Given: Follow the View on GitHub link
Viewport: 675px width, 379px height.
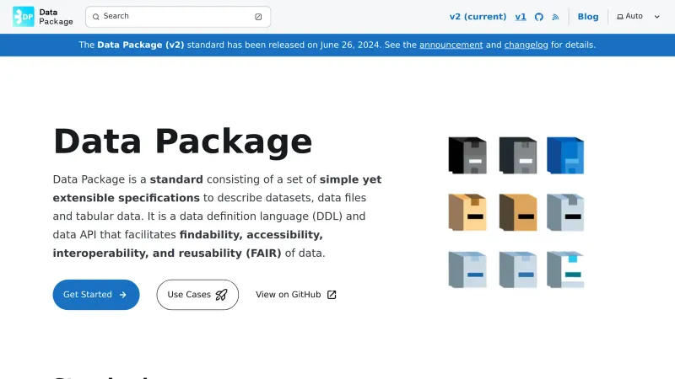Looking at the screenshot, I should 295,295.
